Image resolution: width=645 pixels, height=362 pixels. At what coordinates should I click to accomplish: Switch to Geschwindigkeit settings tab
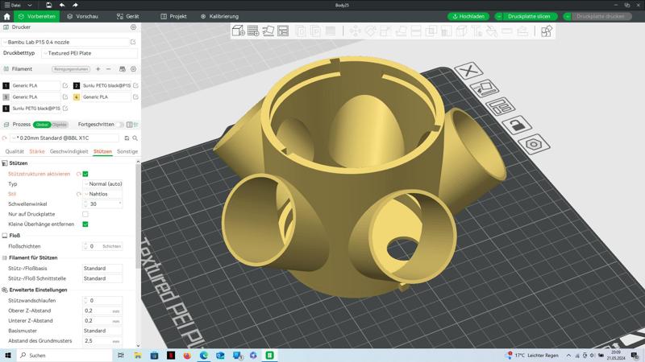coord(69,151)
